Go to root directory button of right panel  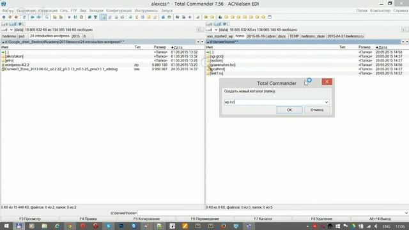[x=403, y=29]
